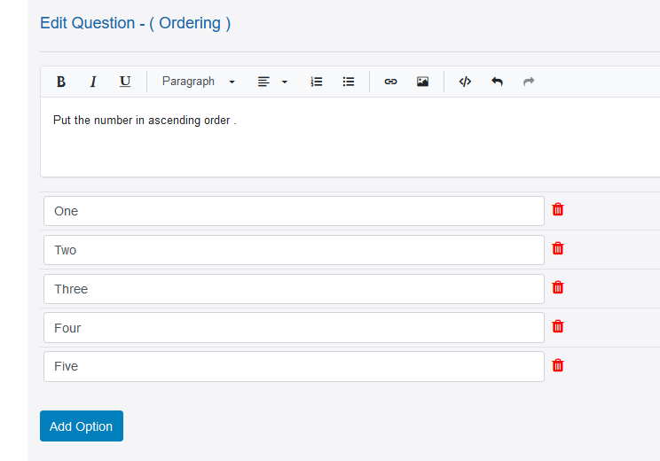Remove the Three option with trash icon

pos(558,288)
